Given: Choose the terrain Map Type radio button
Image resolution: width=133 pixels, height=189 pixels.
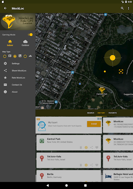Looking at the screenshot, I should (x=25, y=56).
